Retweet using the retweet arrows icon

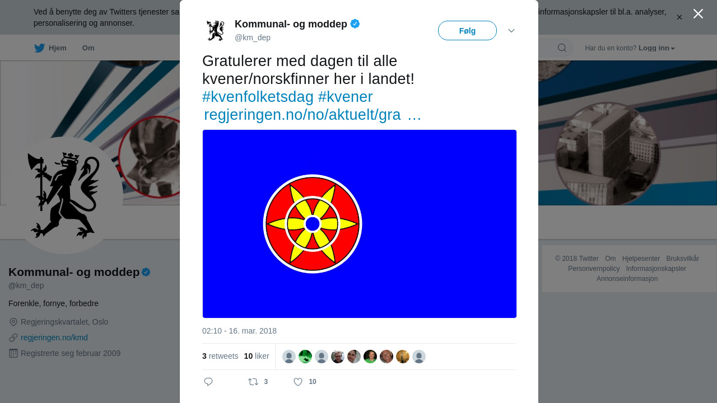tap(253, 382)
